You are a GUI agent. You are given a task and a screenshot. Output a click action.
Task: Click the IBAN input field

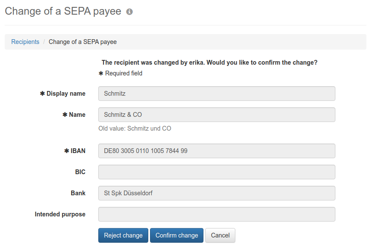[x=217, y=151]
